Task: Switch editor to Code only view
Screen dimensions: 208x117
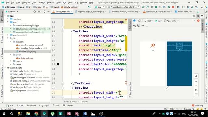Action: pos(194,16)
